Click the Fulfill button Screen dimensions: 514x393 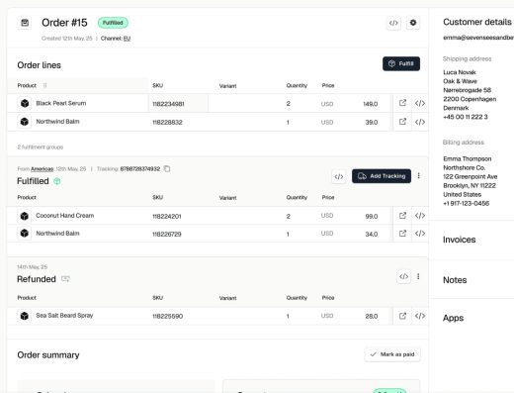[401, 63]
